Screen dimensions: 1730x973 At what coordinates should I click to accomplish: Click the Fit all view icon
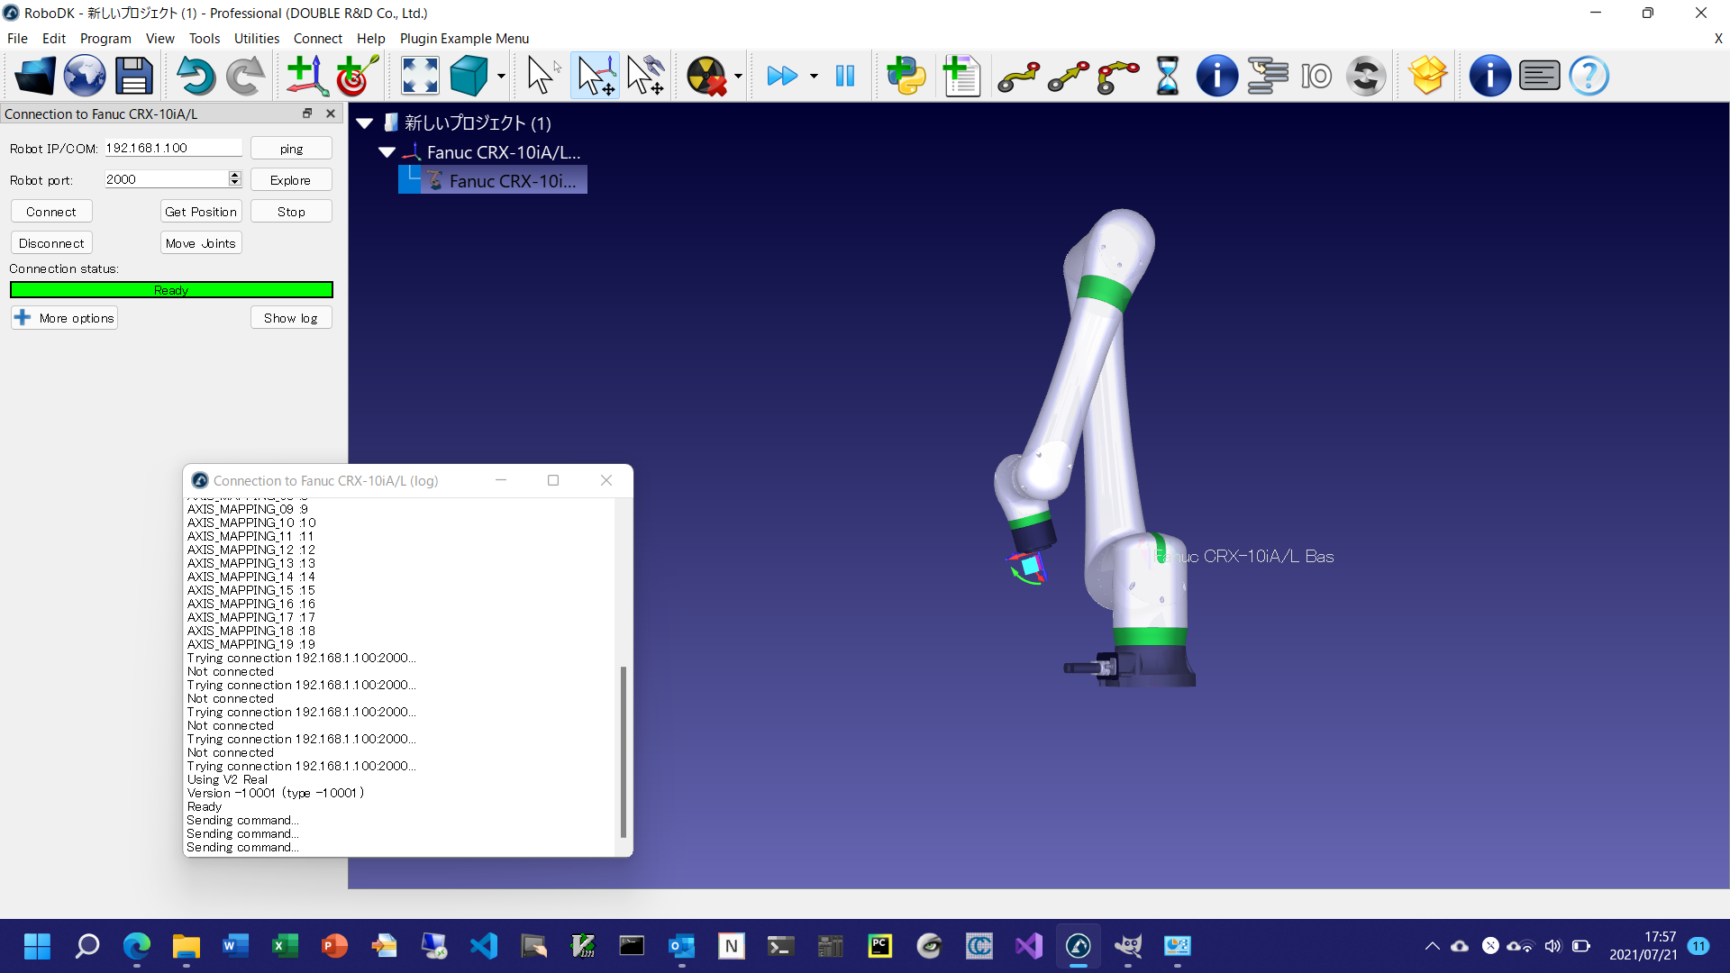(x=420, y=76)
